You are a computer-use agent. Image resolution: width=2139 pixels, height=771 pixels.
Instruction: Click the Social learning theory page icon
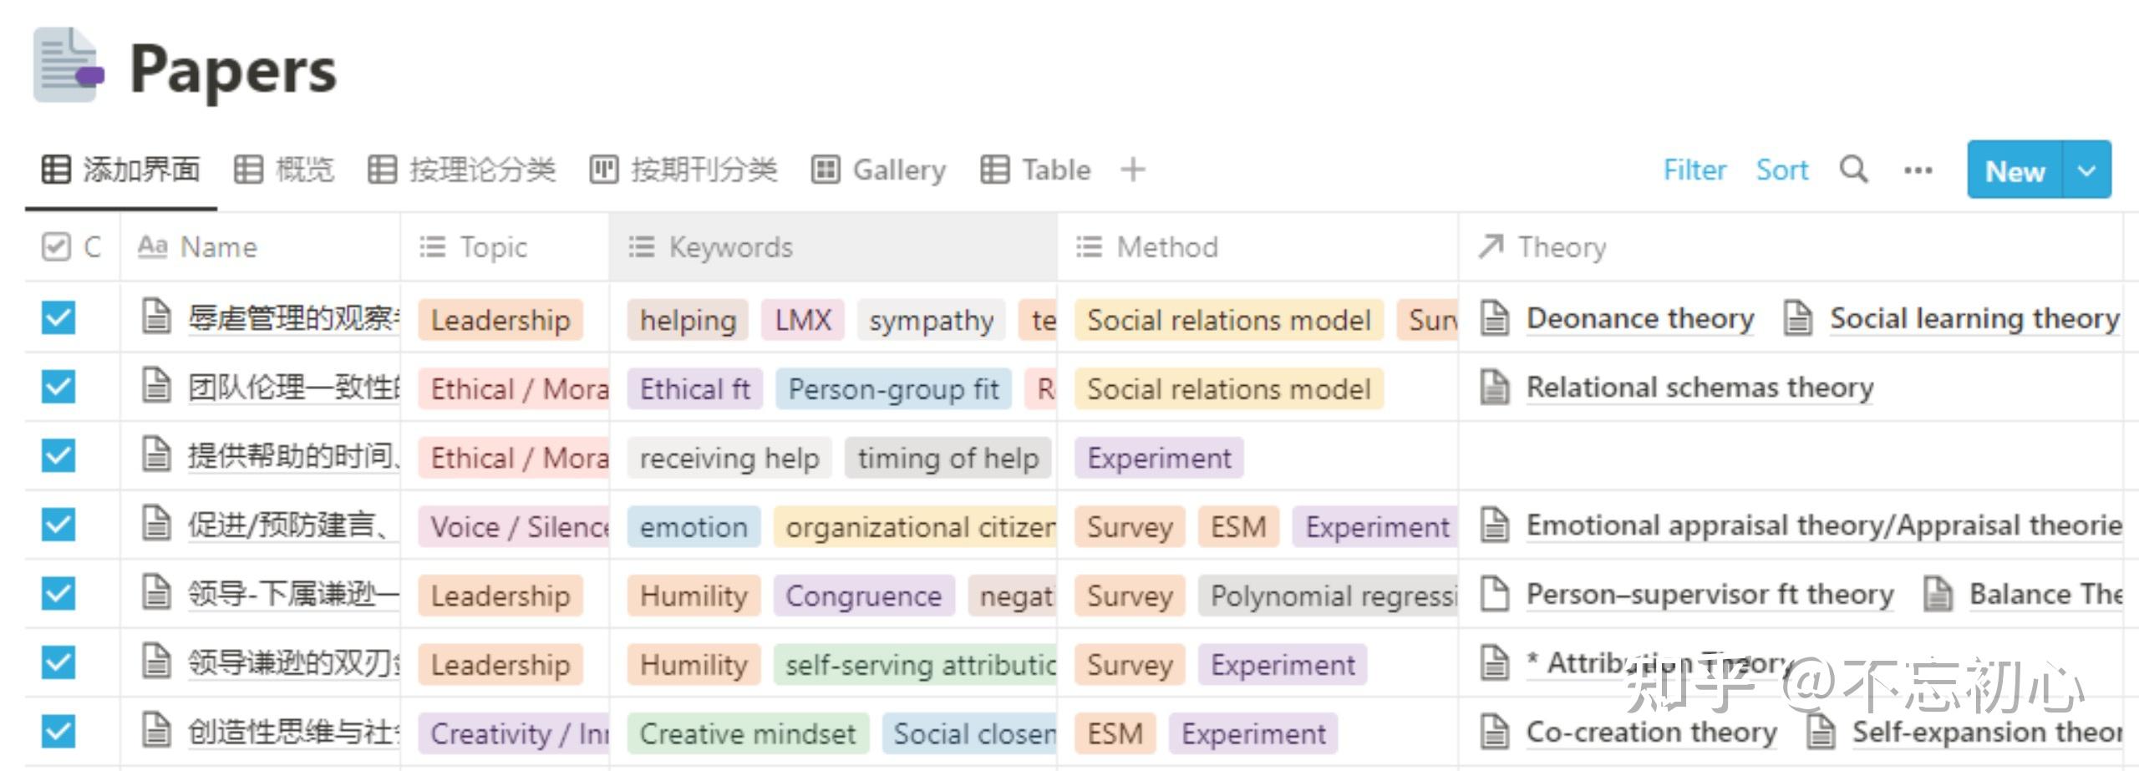tap(1798, 318)
